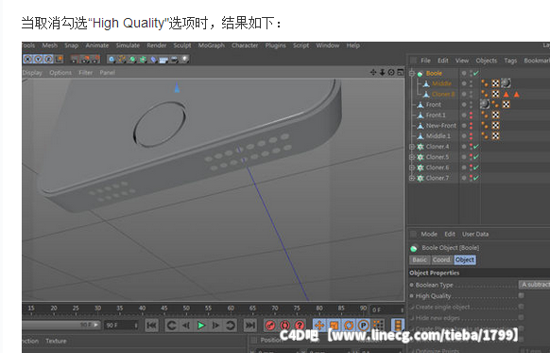Toggle the green checkmark on Cloner.4

475,147
